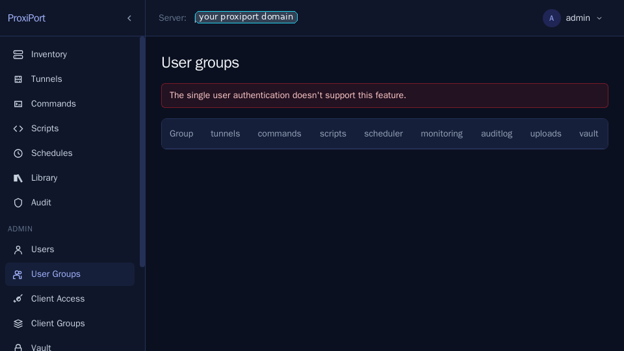Click the commands column header
The height and width of the screenshot is (351, 624).
click(279, 134)
